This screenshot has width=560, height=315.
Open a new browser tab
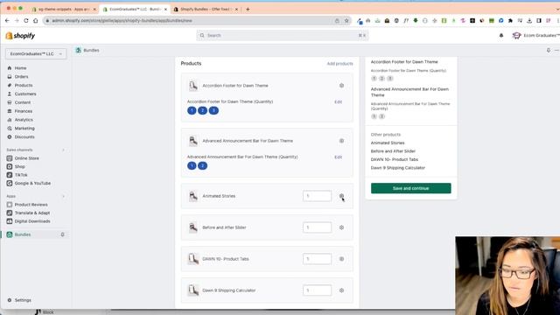[248, 9]
